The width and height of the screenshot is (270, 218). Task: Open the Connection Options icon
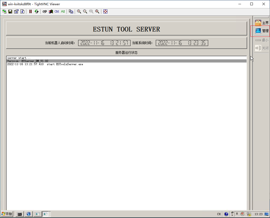[x=16, y=12]
